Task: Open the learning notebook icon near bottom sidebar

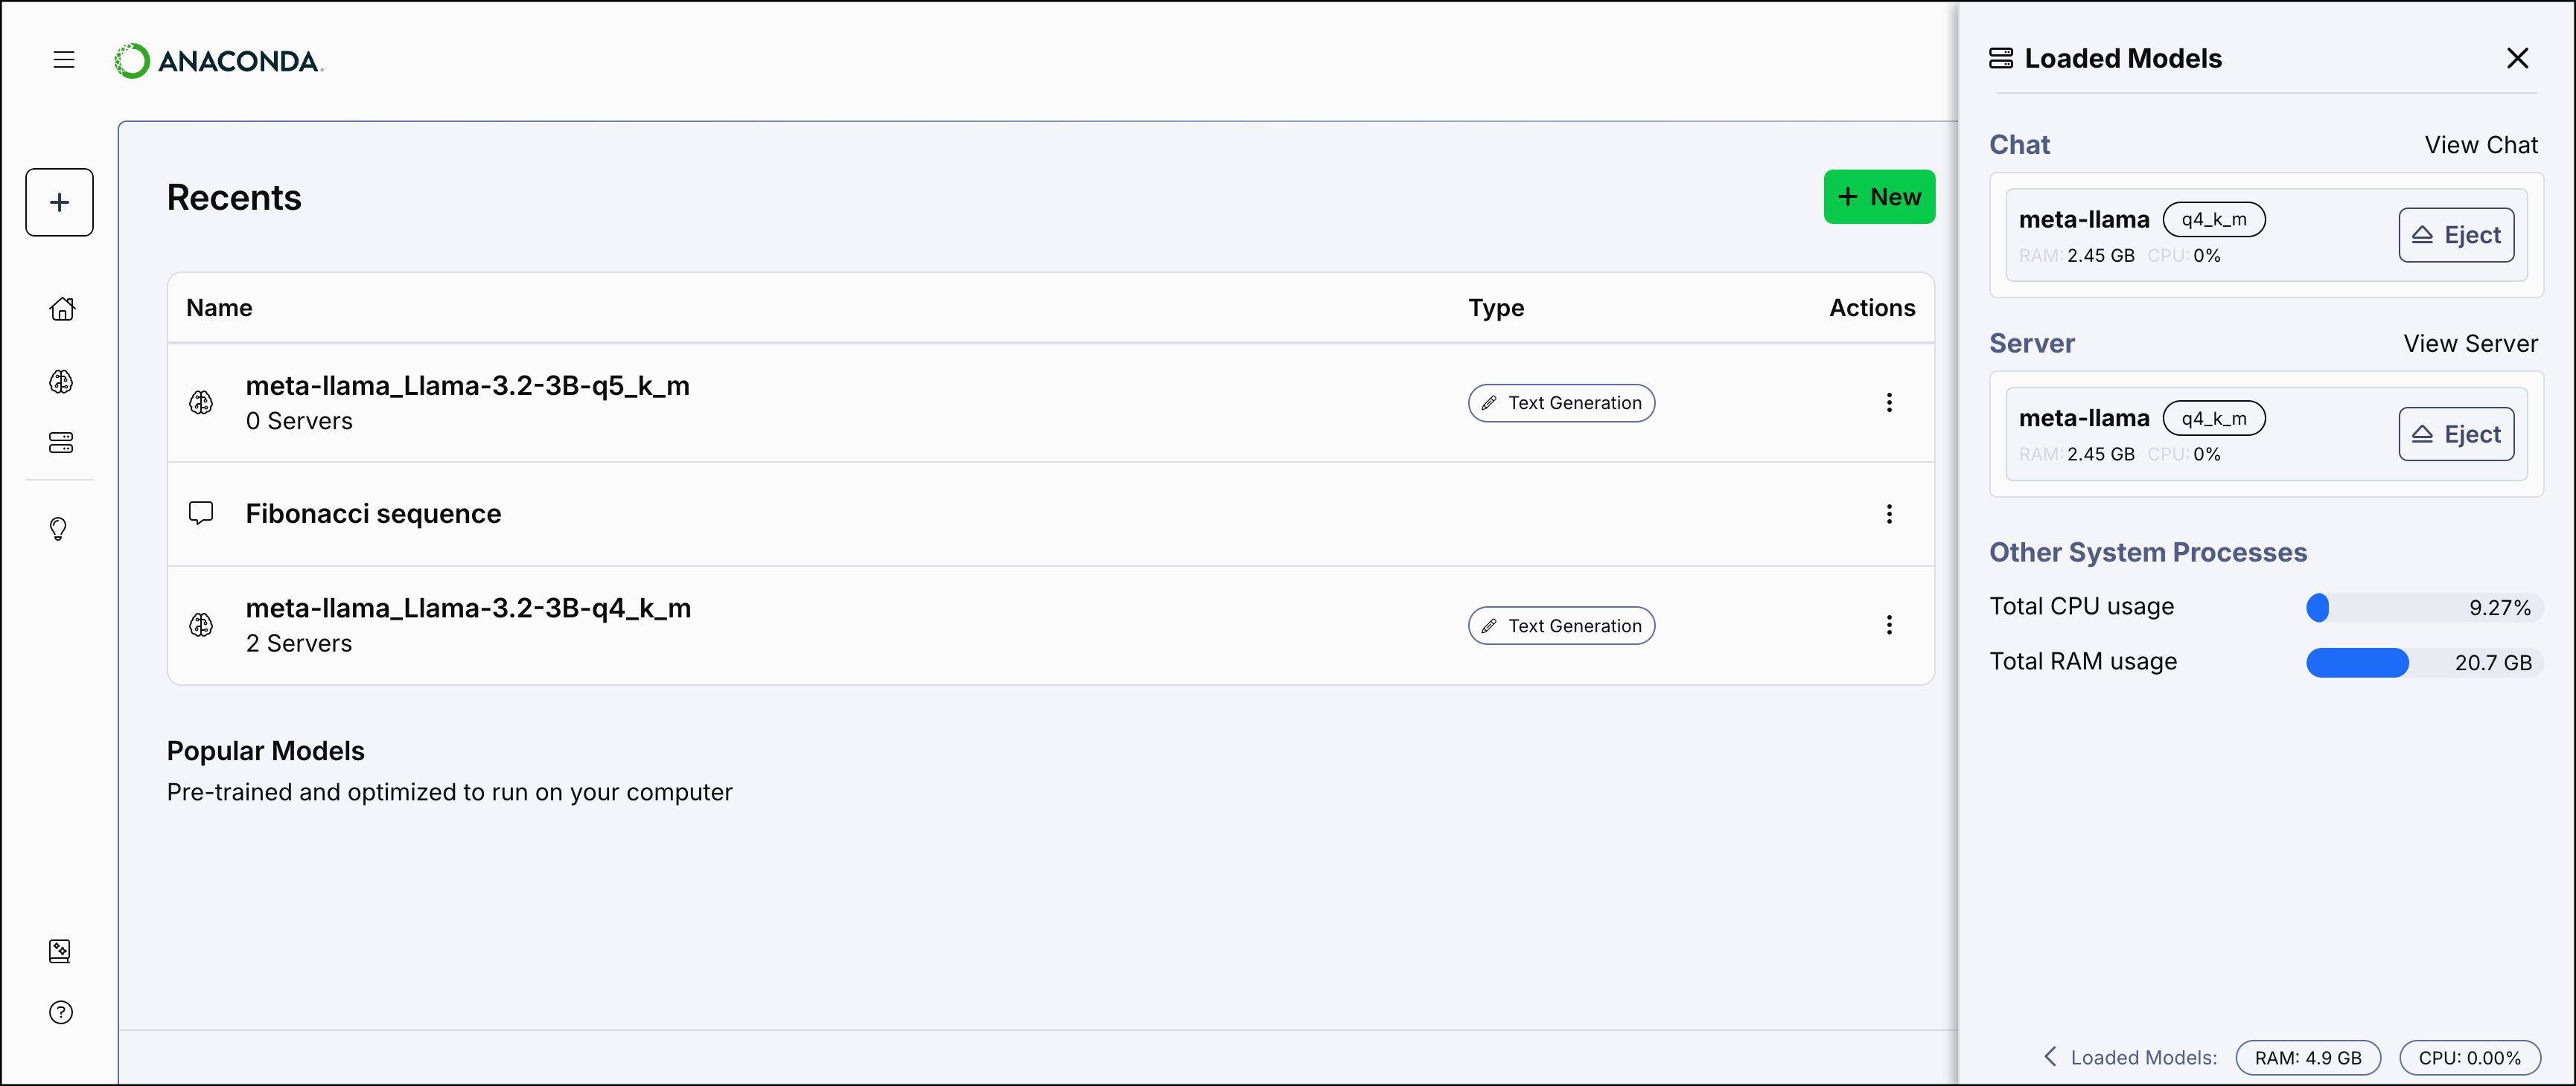Action: [60, 950]
